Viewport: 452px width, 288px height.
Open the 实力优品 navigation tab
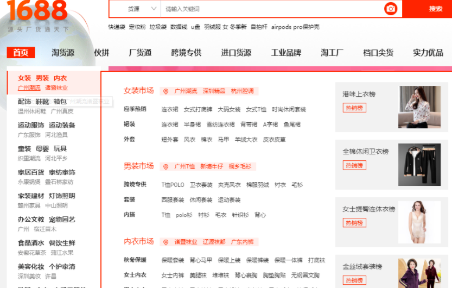[x=428, y=53]
